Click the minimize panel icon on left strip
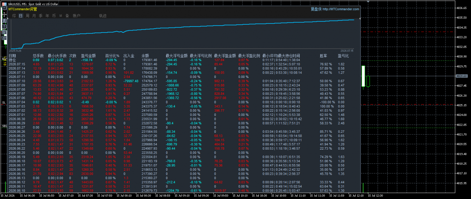 coord(4,8)
